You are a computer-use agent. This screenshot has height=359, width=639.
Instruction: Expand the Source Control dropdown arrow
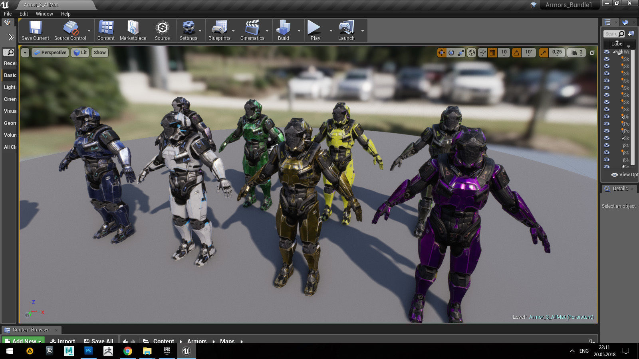tap(89, 30)
